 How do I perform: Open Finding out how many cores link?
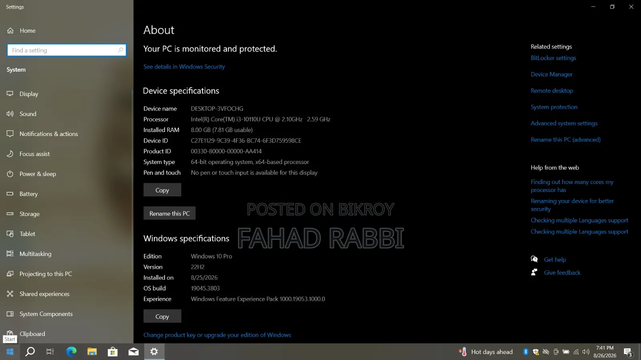(x=572, y=186)
